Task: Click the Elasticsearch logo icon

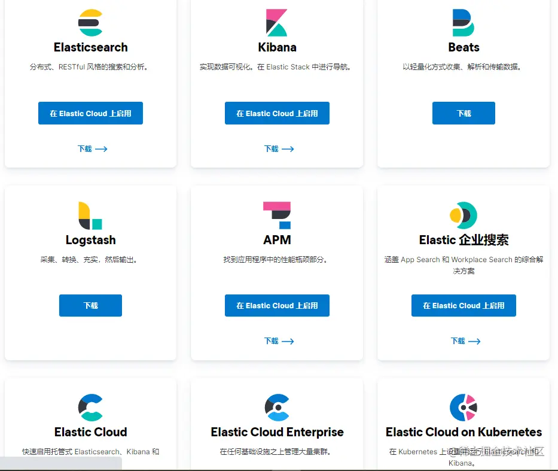Action: point(90,23)
